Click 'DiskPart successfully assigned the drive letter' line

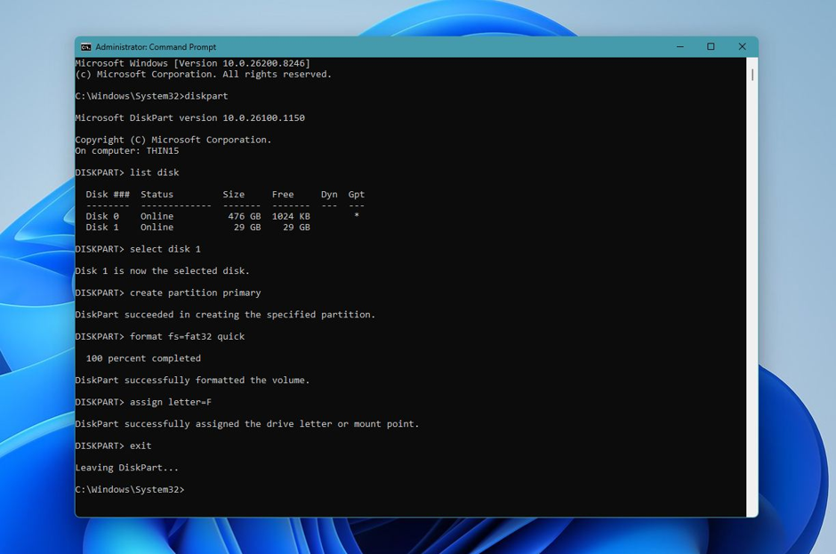(x=247, y=424)
